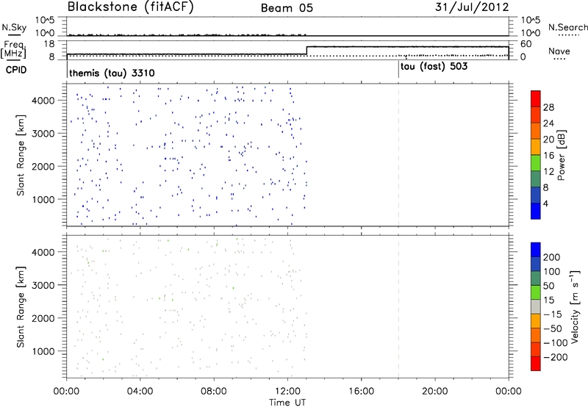Click the 2000 tick on velocity panel axis
Screen dimensions: 588x407
tap(43, 318)
